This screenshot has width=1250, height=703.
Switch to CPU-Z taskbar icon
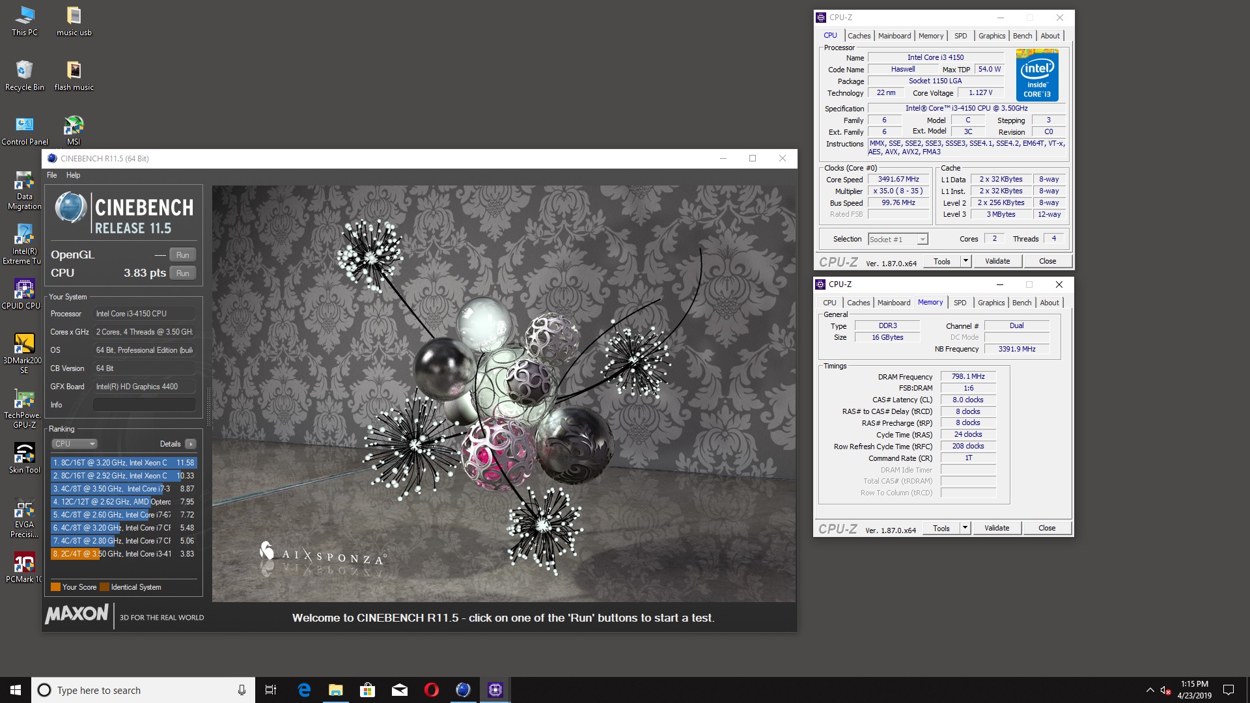coord(495,690)
